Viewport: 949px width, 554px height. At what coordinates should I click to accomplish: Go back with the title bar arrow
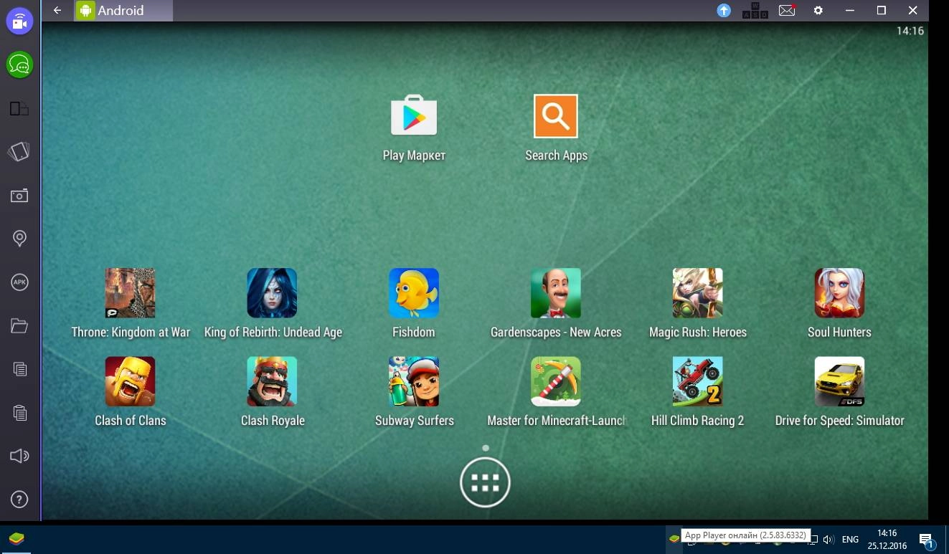pos(57,11)
